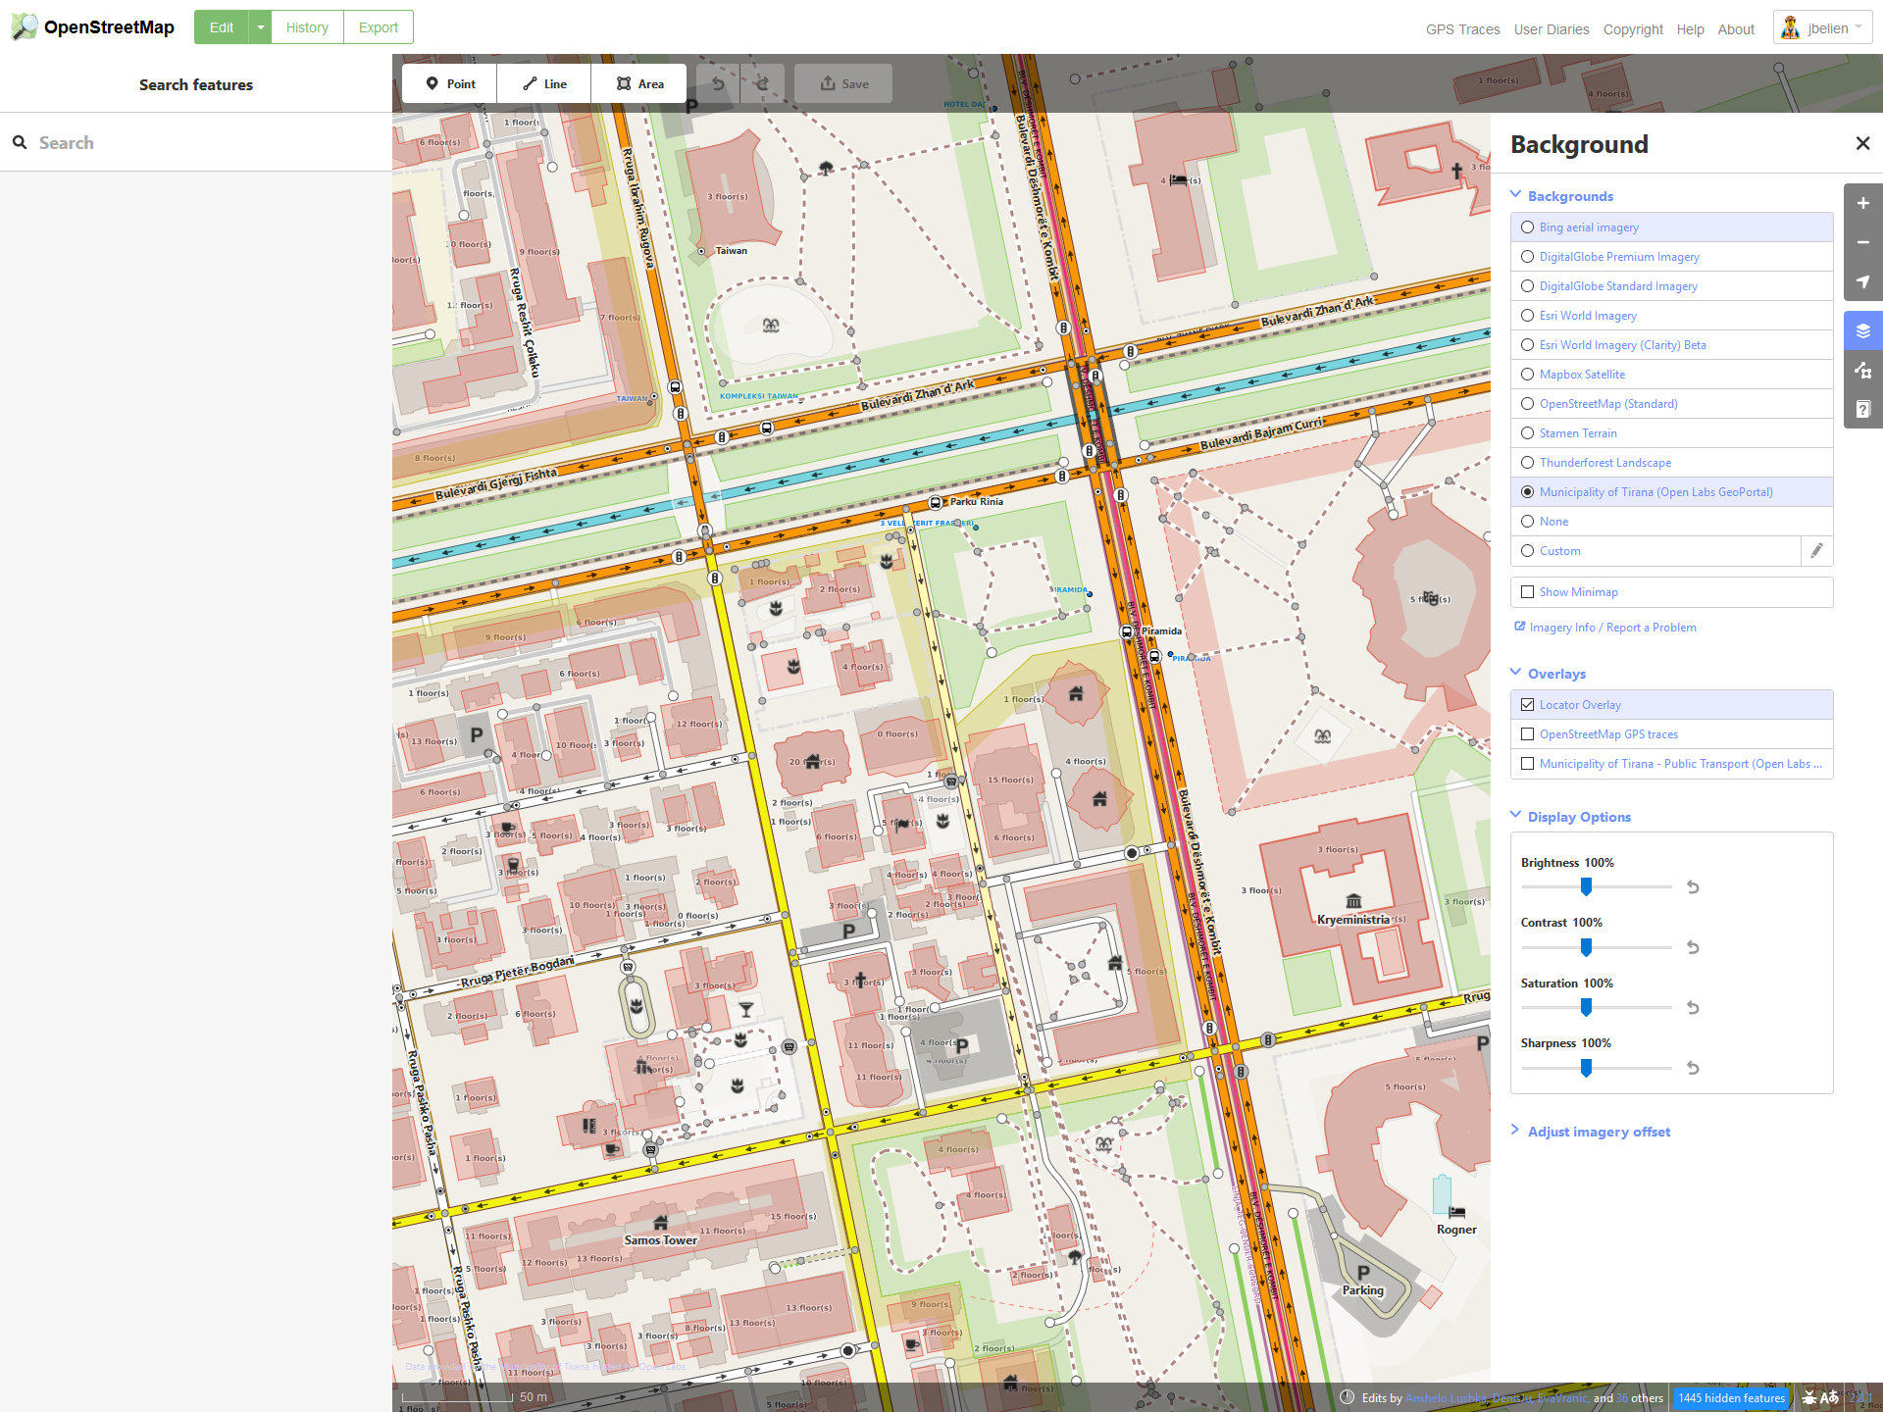Screen dimensions: 1883x1412
Task: Open the Edit button dropdown arrow
Action: [260, 27]
